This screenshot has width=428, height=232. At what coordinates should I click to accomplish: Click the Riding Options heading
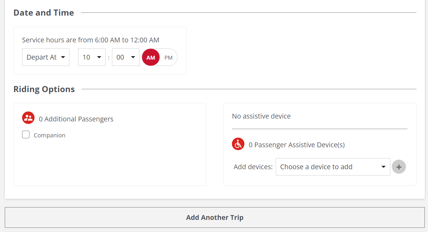(x=44, y=89)
